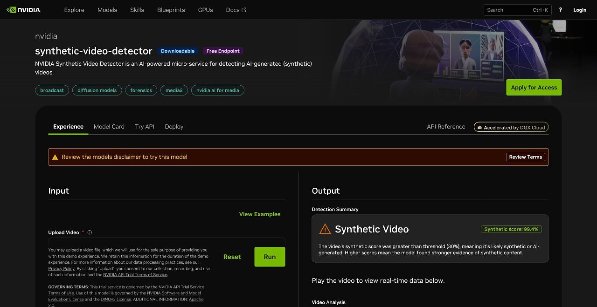The image size is (597, 307).
Task: Open the View Examples link
Action: [x=260, y=214]
